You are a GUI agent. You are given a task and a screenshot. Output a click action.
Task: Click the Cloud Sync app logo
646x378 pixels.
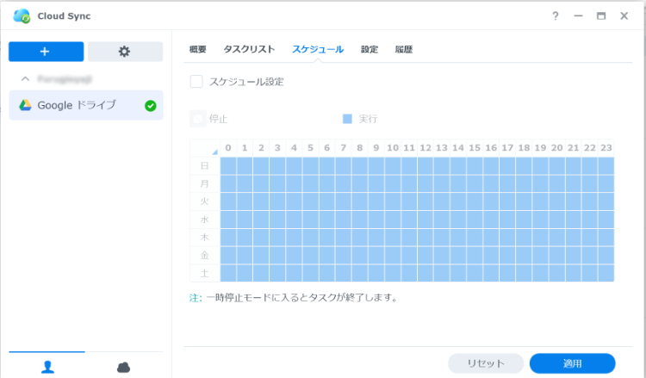pyautogui.click(x=22, y=16)
